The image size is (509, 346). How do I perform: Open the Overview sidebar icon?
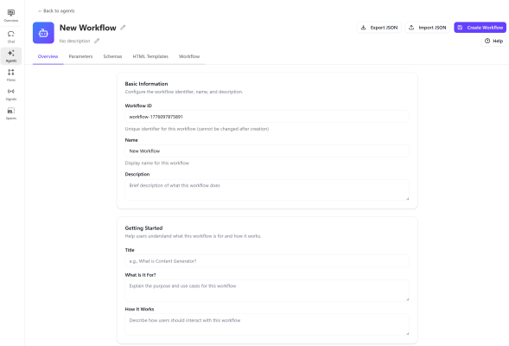click(x=11, y=16)
